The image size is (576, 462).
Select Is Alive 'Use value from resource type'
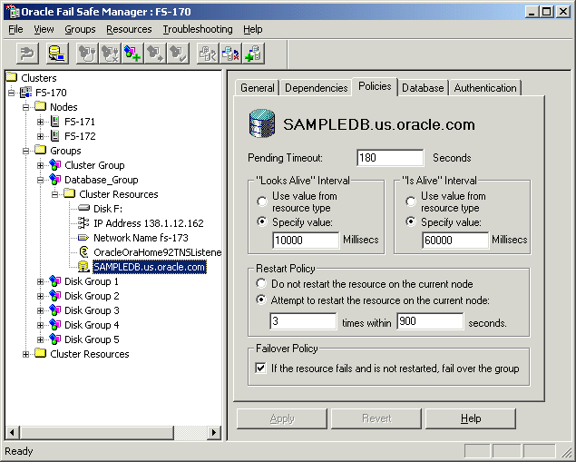411,202
